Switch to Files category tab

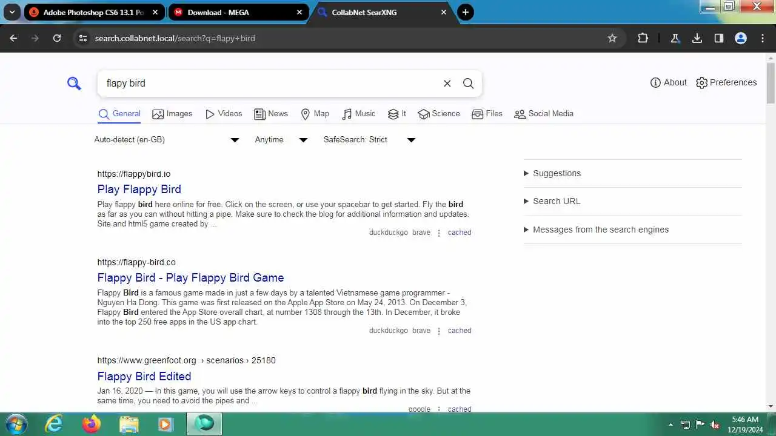tap(487, 114)
